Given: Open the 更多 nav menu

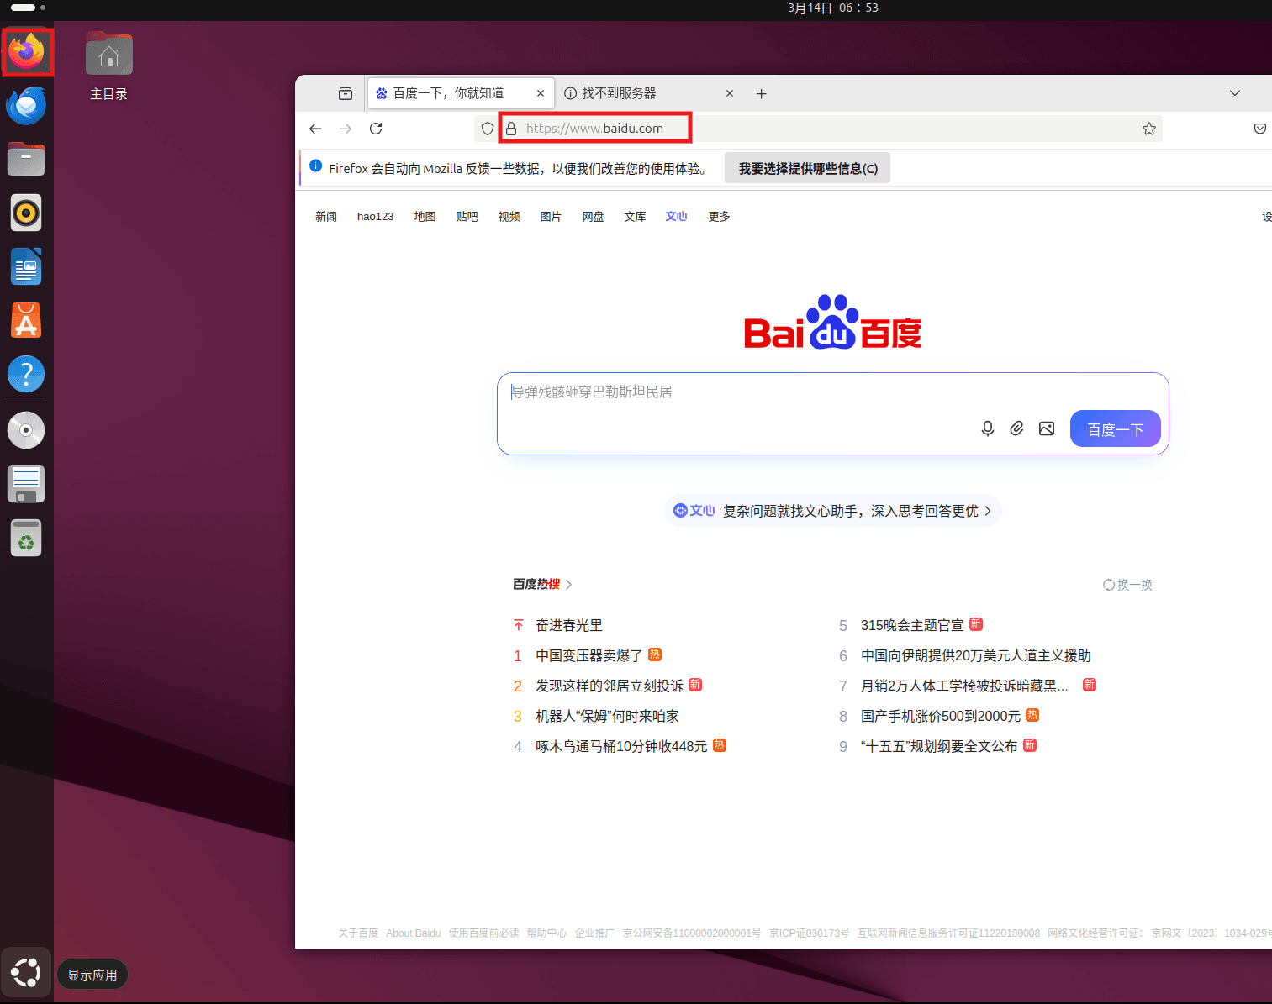Looking at the screenshot, I should coord(719,217).
